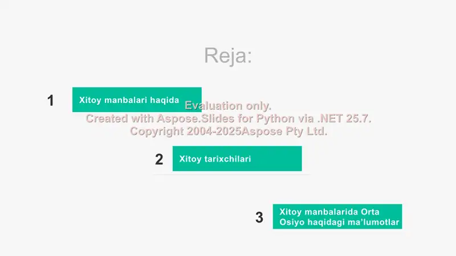456x256 pixels.
Task: Click the "Osiyo haqidagi ma'lumotlar" green box
Action: [x=337, y=217]
